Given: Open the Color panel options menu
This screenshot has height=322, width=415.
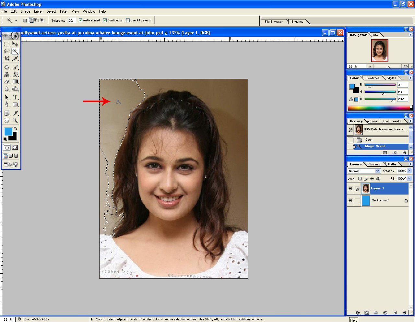Looking at the screenshot, I should (411, 78).
